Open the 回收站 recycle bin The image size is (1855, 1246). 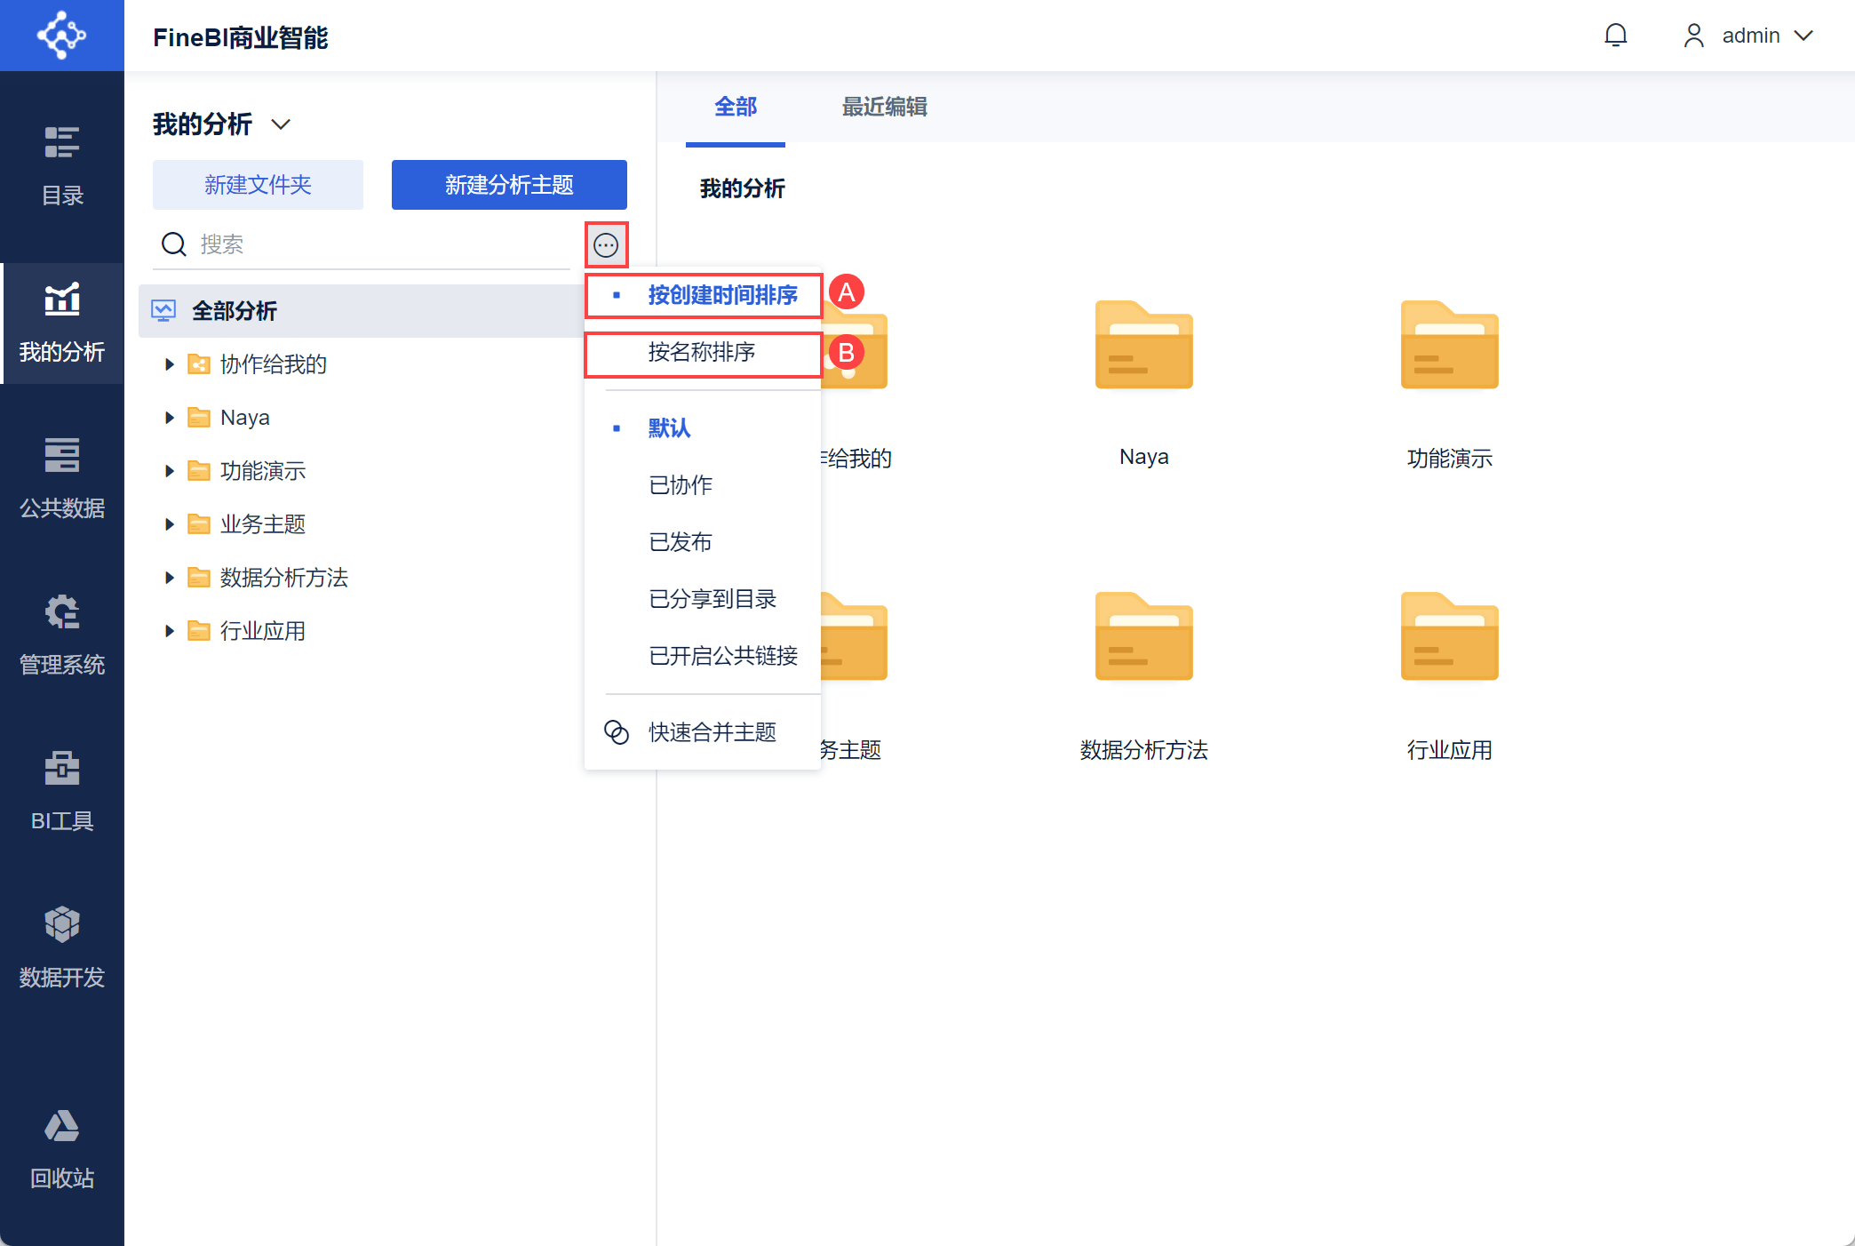[62, 1148]
